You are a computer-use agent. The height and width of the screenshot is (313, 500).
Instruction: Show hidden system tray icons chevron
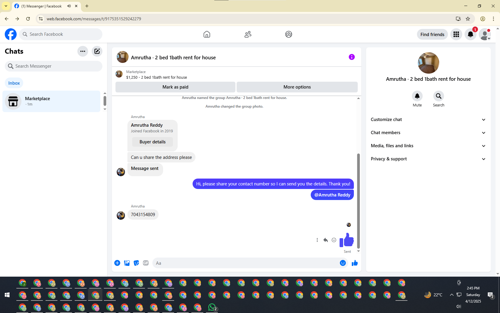pos(451,295)
